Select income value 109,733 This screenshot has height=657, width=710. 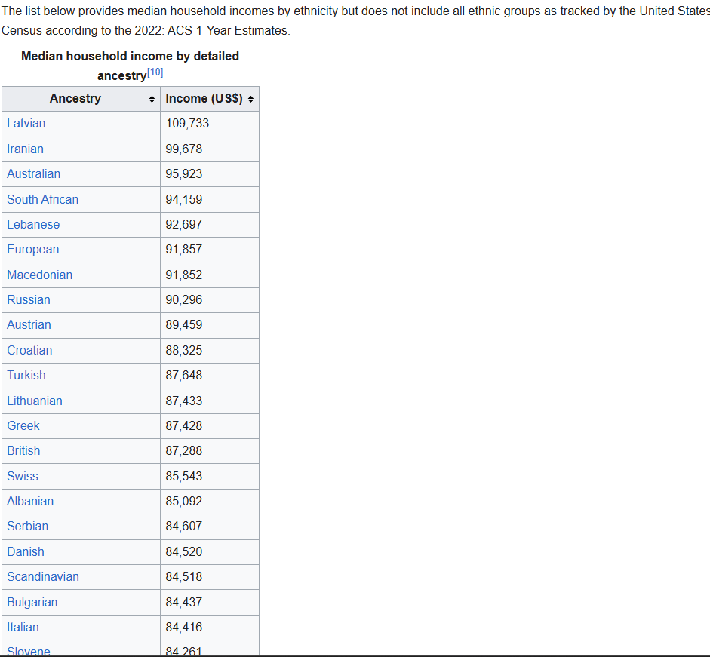point(187,123)
